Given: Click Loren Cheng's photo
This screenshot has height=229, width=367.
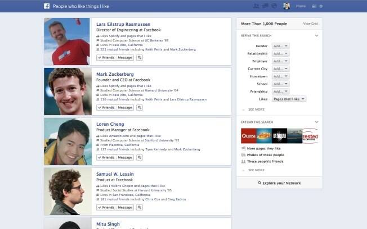Looking at the screenshot, I should point(68,141).
